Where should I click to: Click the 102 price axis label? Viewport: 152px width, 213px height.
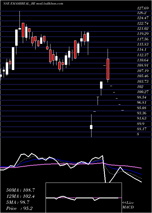[140, 87]
